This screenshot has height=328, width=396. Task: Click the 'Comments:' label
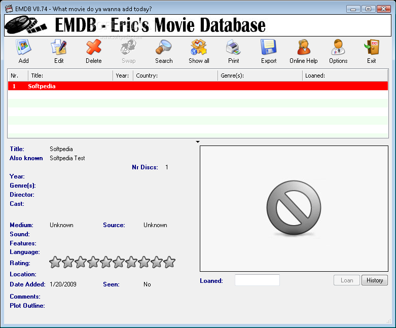coord(25,297)
